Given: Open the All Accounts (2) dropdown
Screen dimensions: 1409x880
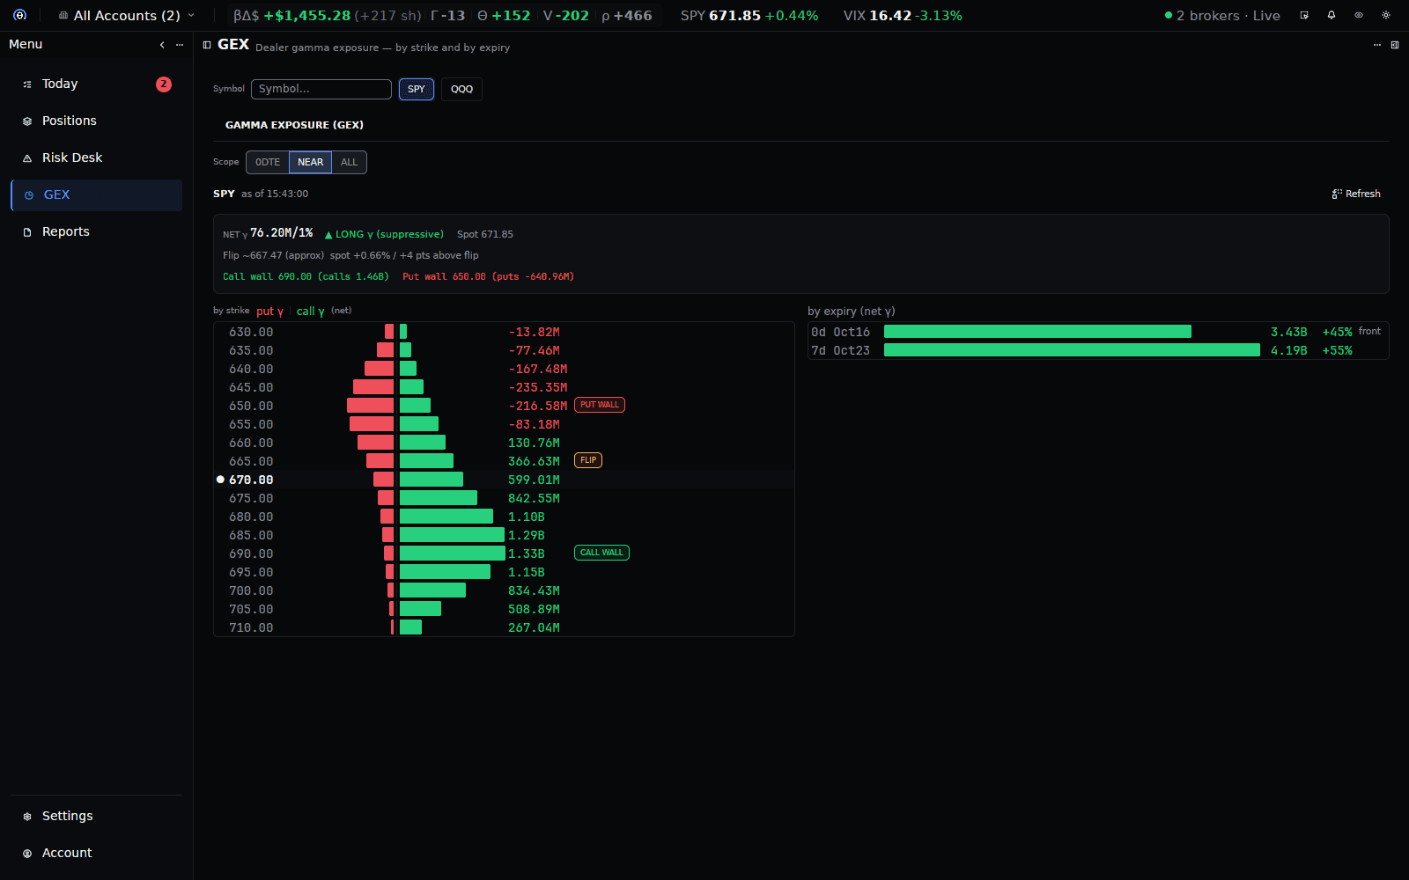Looking at the screenshot, I should [x=126, y=15].
